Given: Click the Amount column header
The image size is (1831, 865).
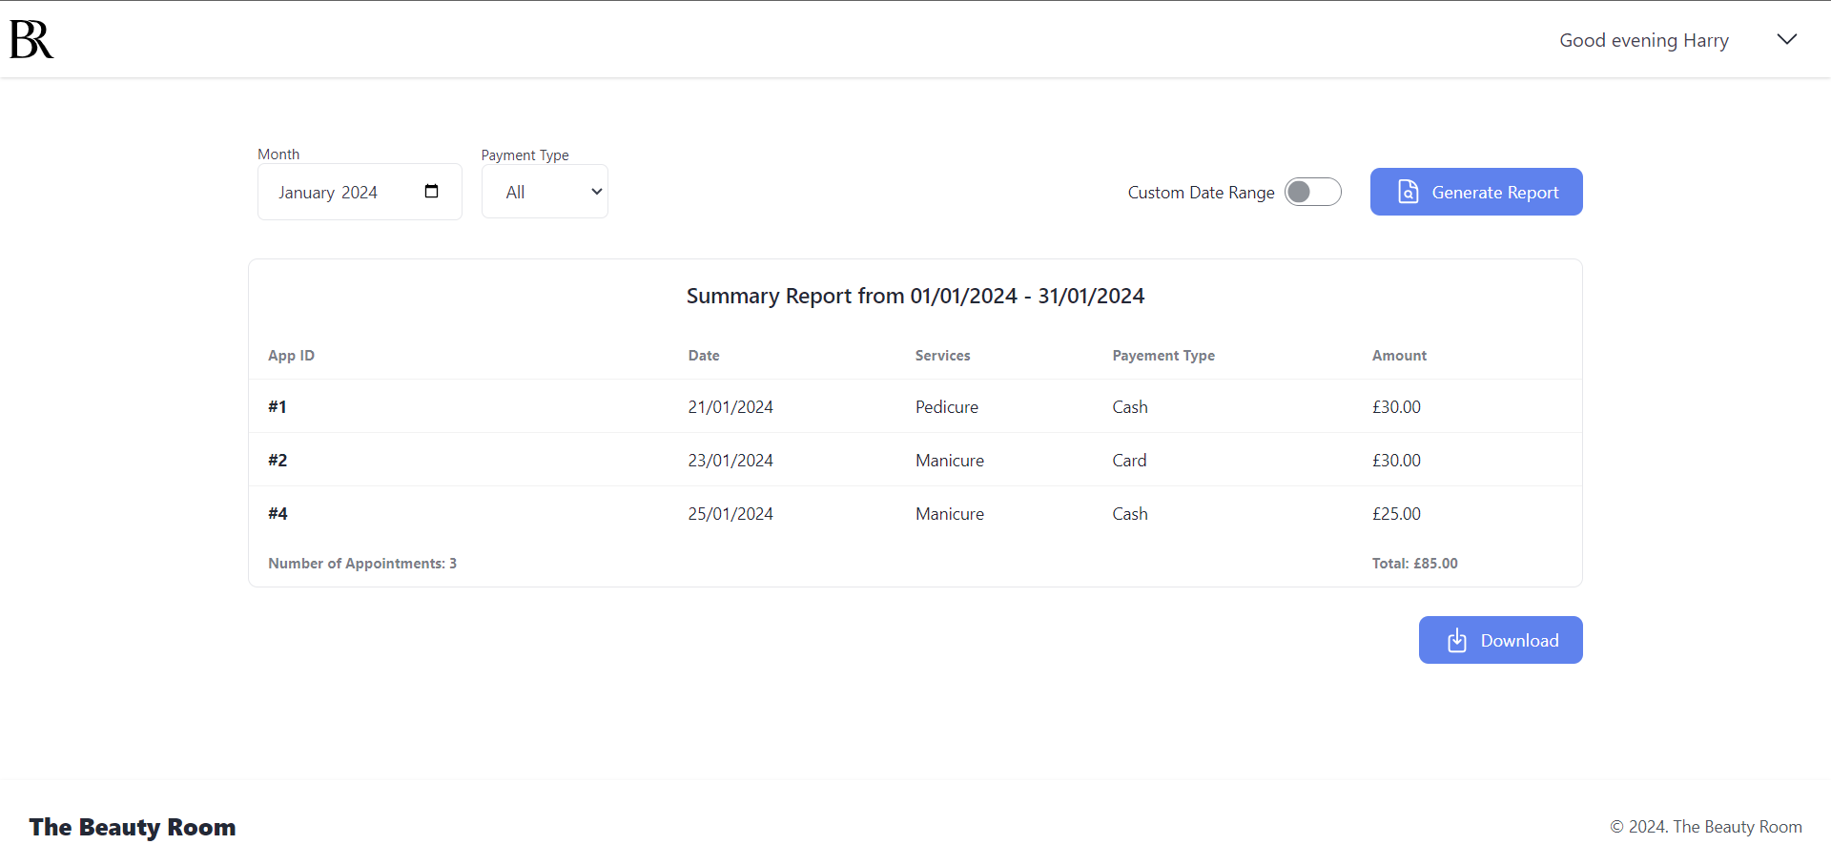Looking at the screenshot, I should [x=1398, y=356].
